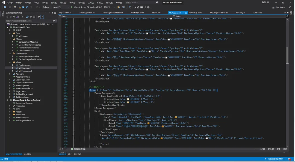Open the 文件(F) menu

click(10, 2)
